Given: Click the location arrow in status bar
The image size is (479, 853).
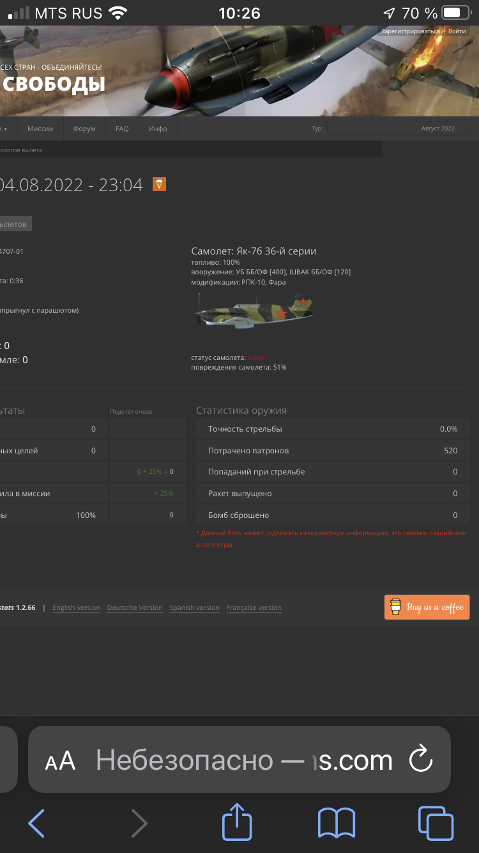Looking at the screenshot, I should coord(389,13).
